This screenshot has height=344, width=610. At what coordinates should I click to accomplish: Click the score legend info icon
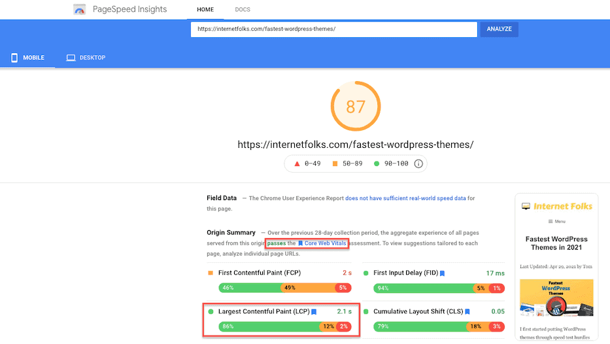point(418,164)
